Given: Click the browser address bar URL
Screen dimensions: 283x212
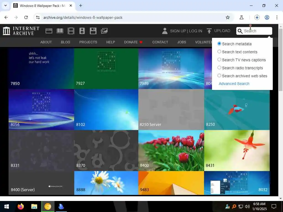Looking at the screenshot, I should (83, 17).
